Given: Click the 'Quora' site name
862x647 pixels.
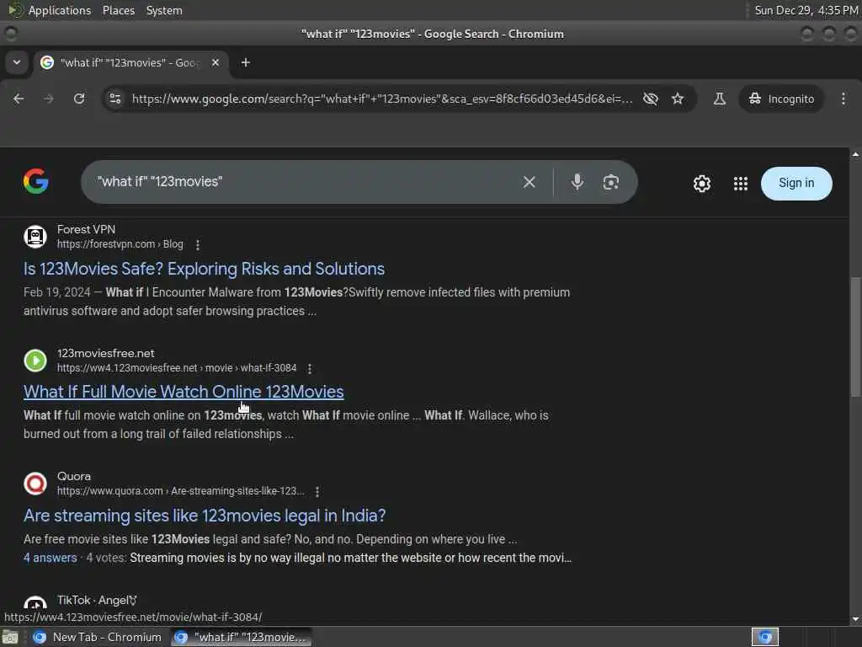Looking at the screenshot, I should tap(74, 477).
